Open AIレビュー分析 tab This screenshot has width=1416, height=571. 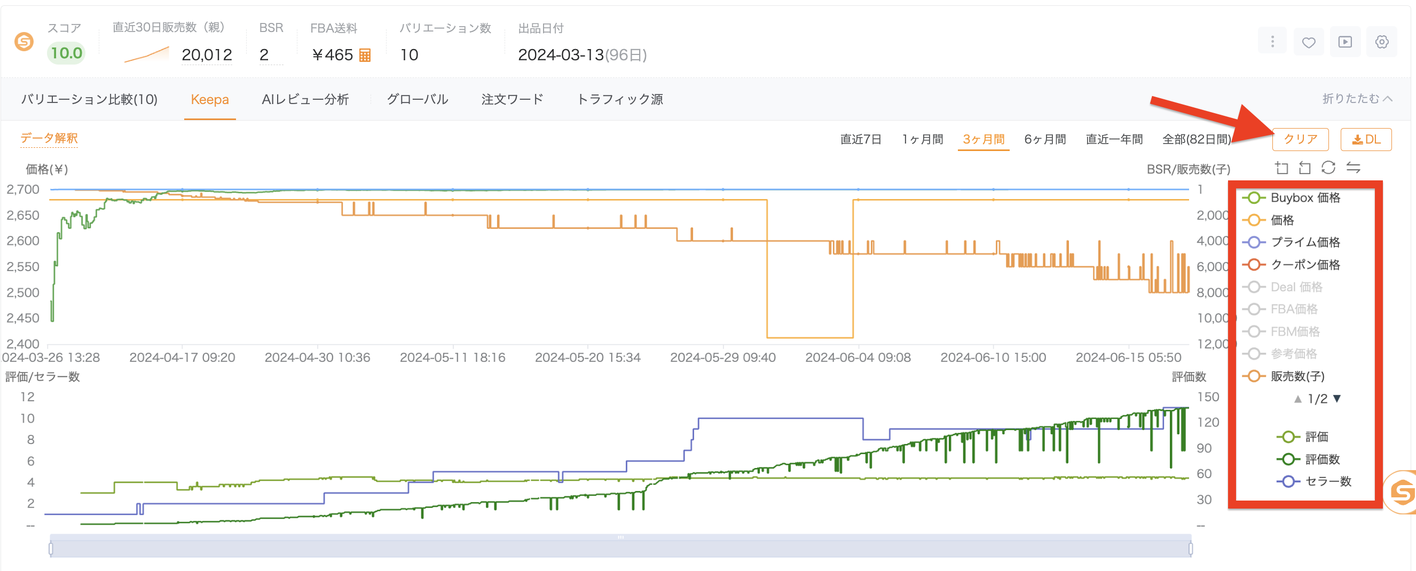[x=305, y=99]
